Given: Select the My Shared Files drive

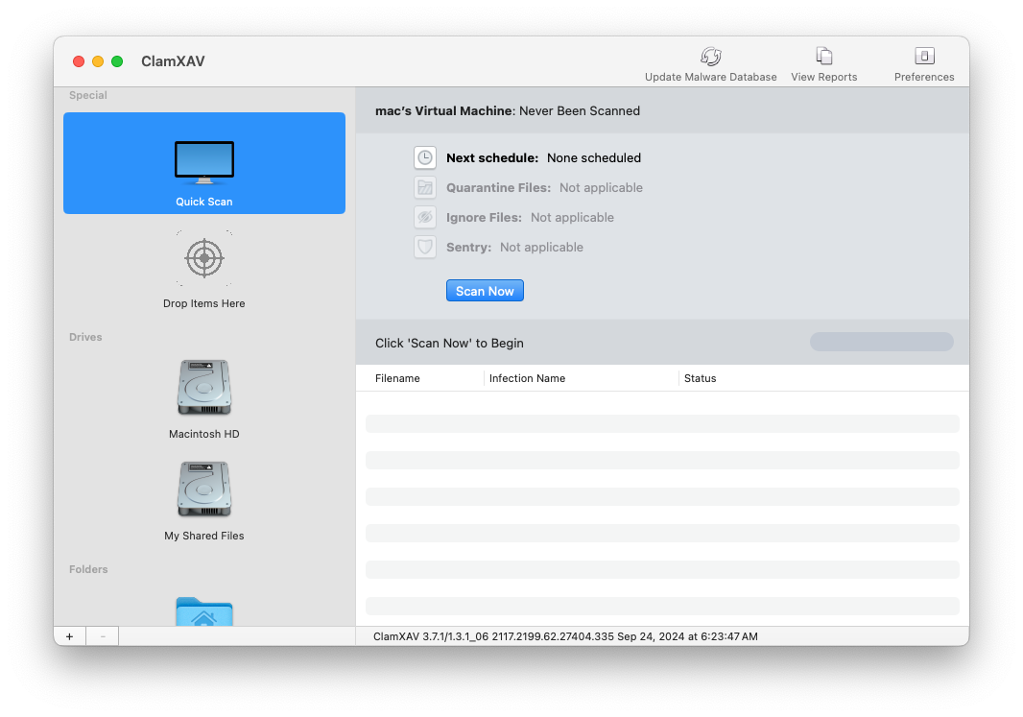Looking at the screenshot, I should 204,490.
